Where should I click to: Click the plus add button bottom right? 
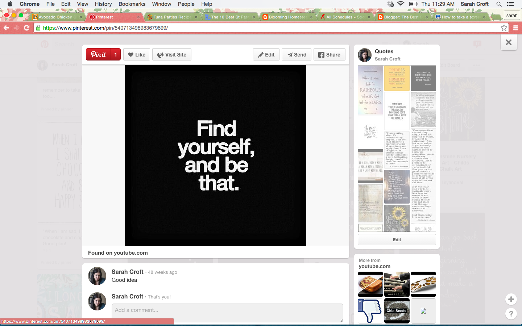pos(511,299)
